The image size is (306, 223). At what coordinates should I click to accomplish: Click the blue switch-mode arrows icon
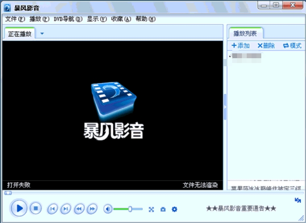298,200
